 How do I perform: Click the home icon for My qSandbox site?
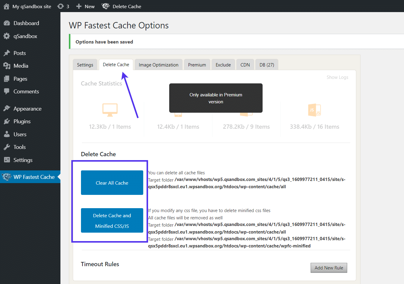coord(6,6)
